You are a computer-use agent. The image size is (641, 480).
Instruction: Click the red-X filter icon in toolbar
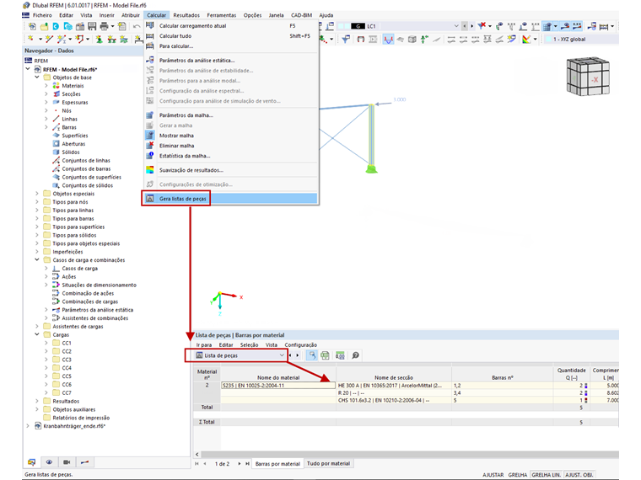[482, 26]
